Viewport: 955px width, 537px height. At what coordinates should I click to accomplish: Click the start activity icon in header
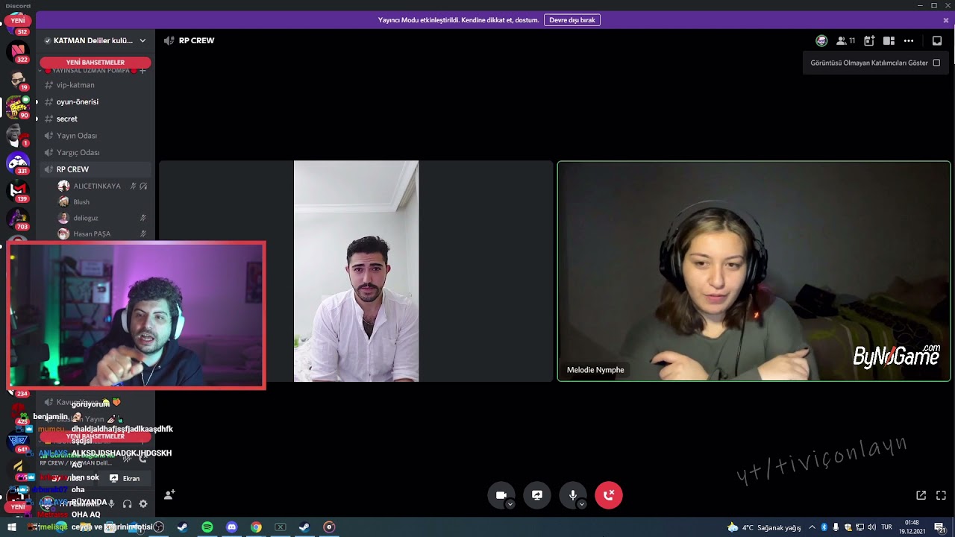[x=869, y=41]
